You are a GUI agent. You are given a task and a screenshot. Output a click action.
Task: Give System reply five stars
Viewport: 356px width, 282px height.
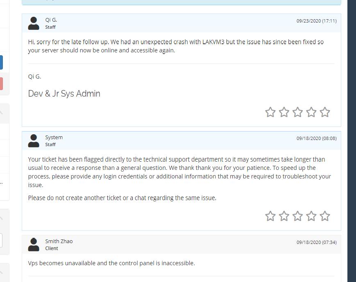click(325, 216)
